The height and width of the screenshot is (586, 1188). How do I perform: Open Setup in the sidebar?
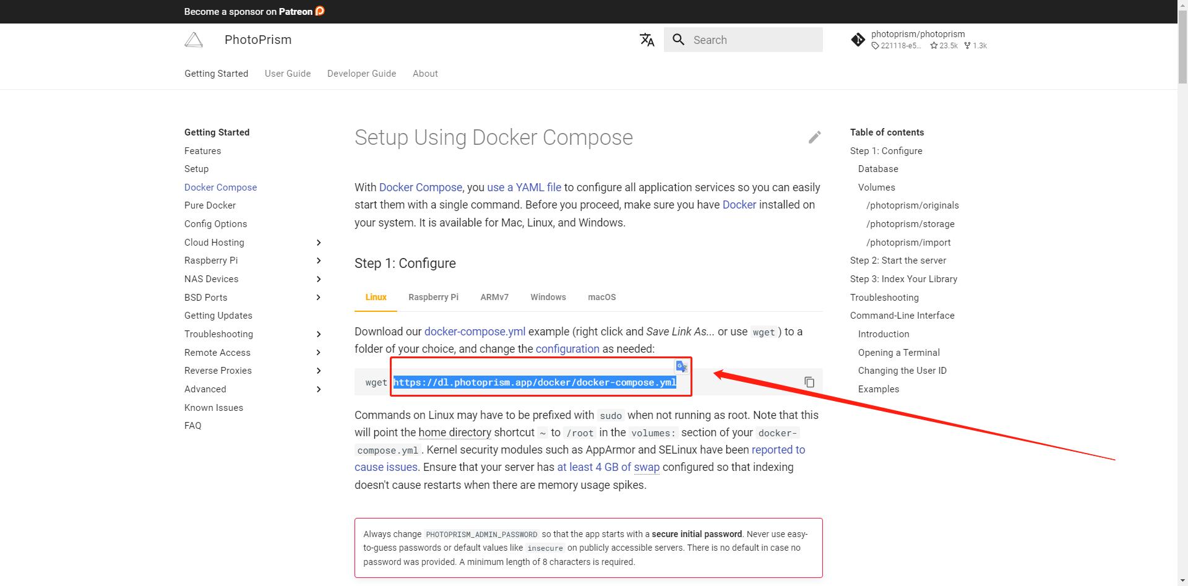coord(196,169)
